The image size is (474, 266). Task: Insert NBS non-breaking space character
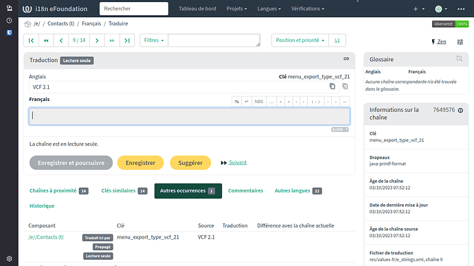[259, 102]
